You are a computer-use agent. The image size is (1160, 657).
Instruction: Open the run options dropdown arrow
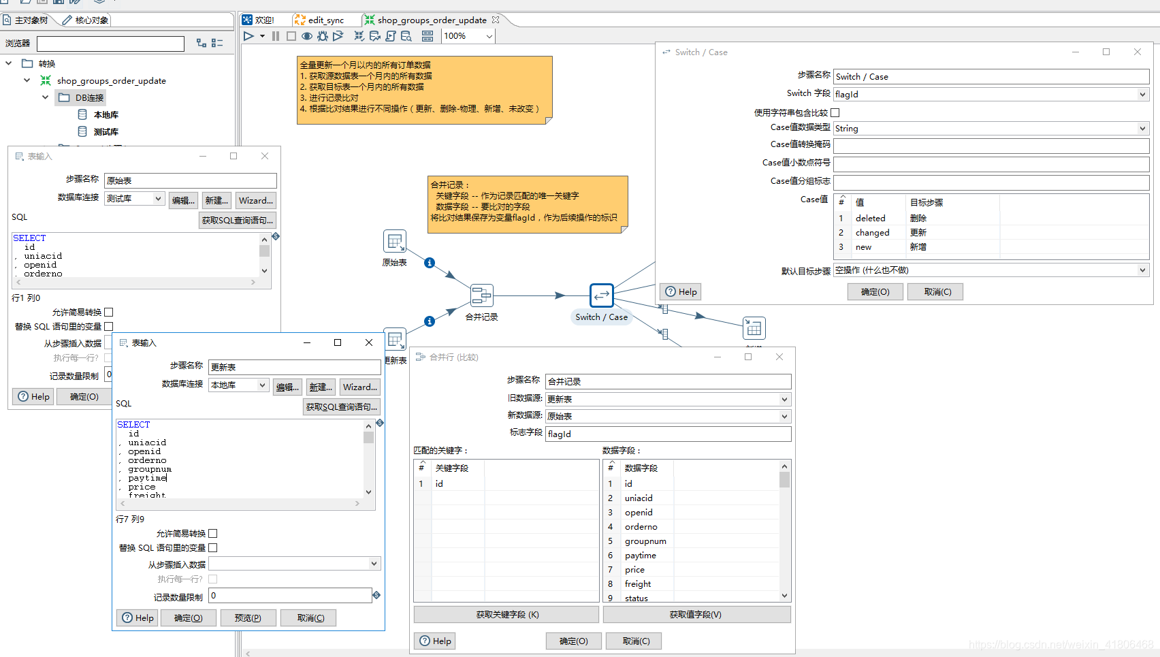[262, 36]
